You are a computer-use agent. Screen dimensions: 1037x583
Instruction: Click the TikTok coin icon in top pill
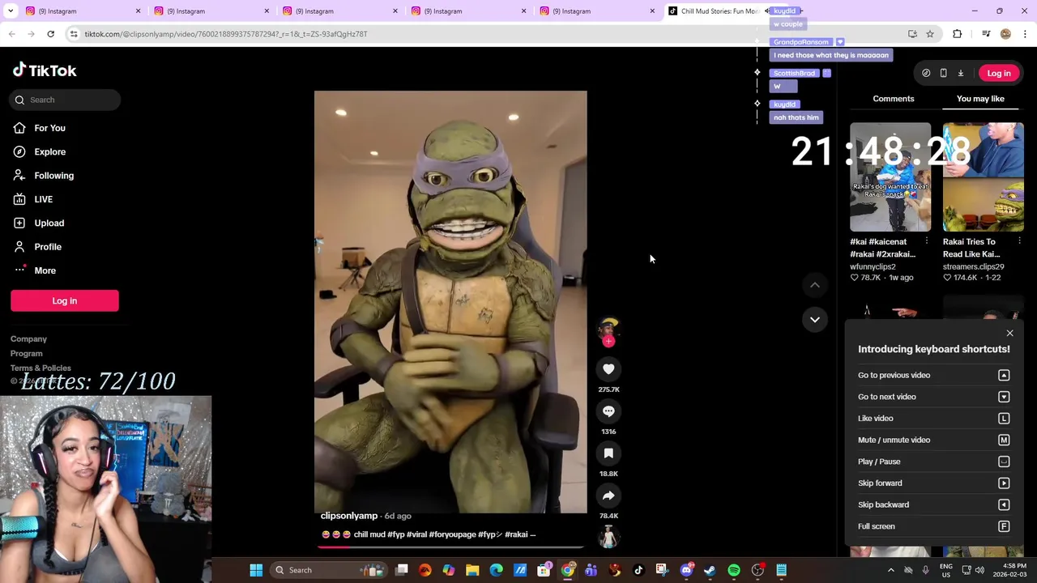coord(926,73)
